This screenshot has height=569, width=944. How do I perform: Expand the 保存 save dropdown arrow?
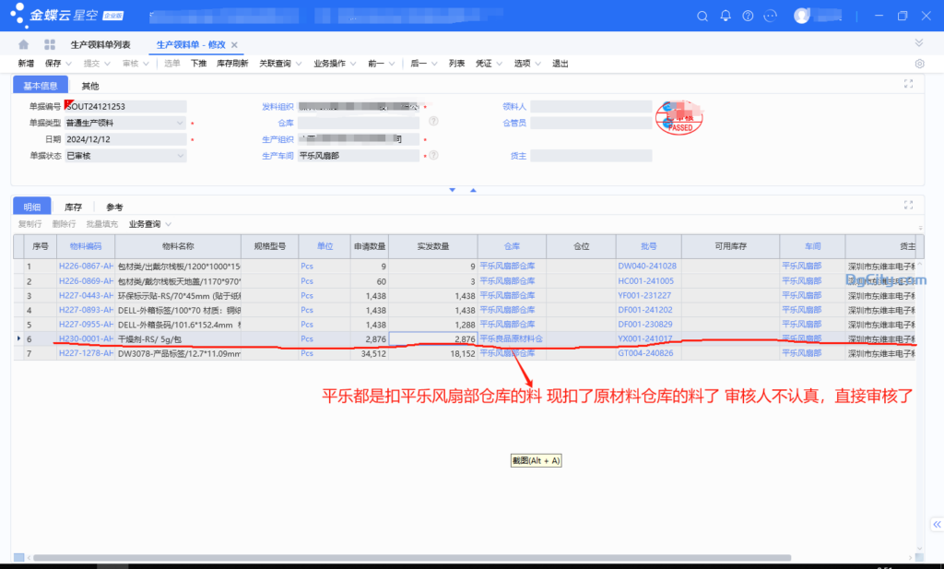(66, 63)
